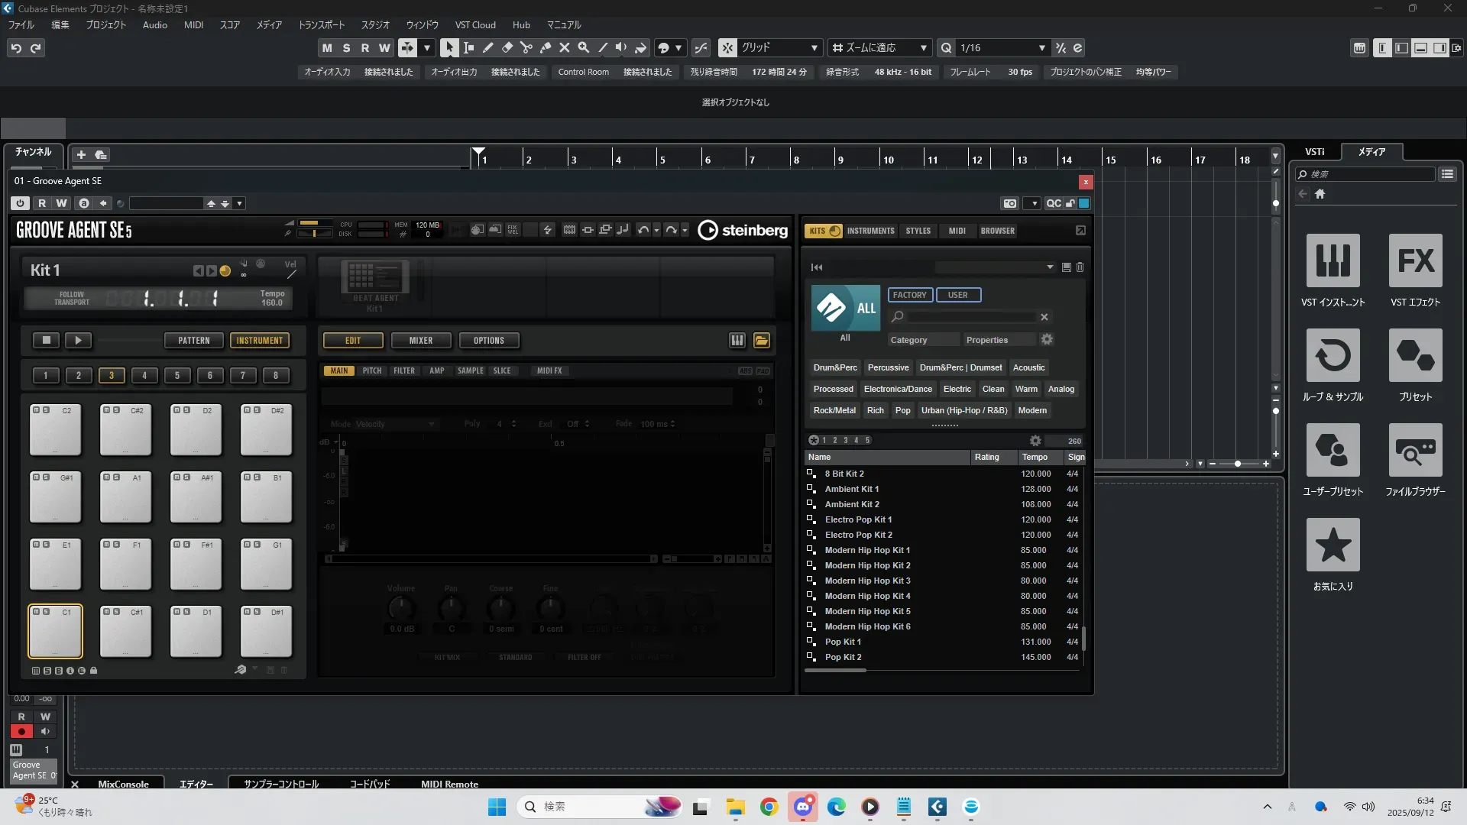Load Modern Hip Hop Kit 3 from list
This screenshot has height=825, width=1467.
point(867,581)
